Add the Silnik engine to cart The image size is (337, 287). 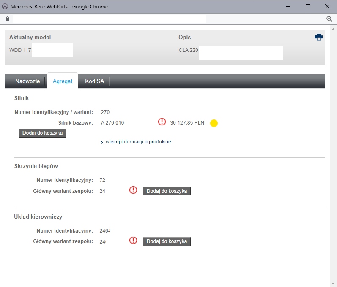pyautogui.click(x=43, y=133)
